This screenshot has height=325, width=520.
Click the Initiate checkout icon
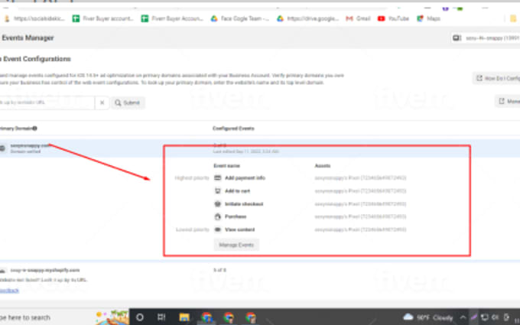217,204
